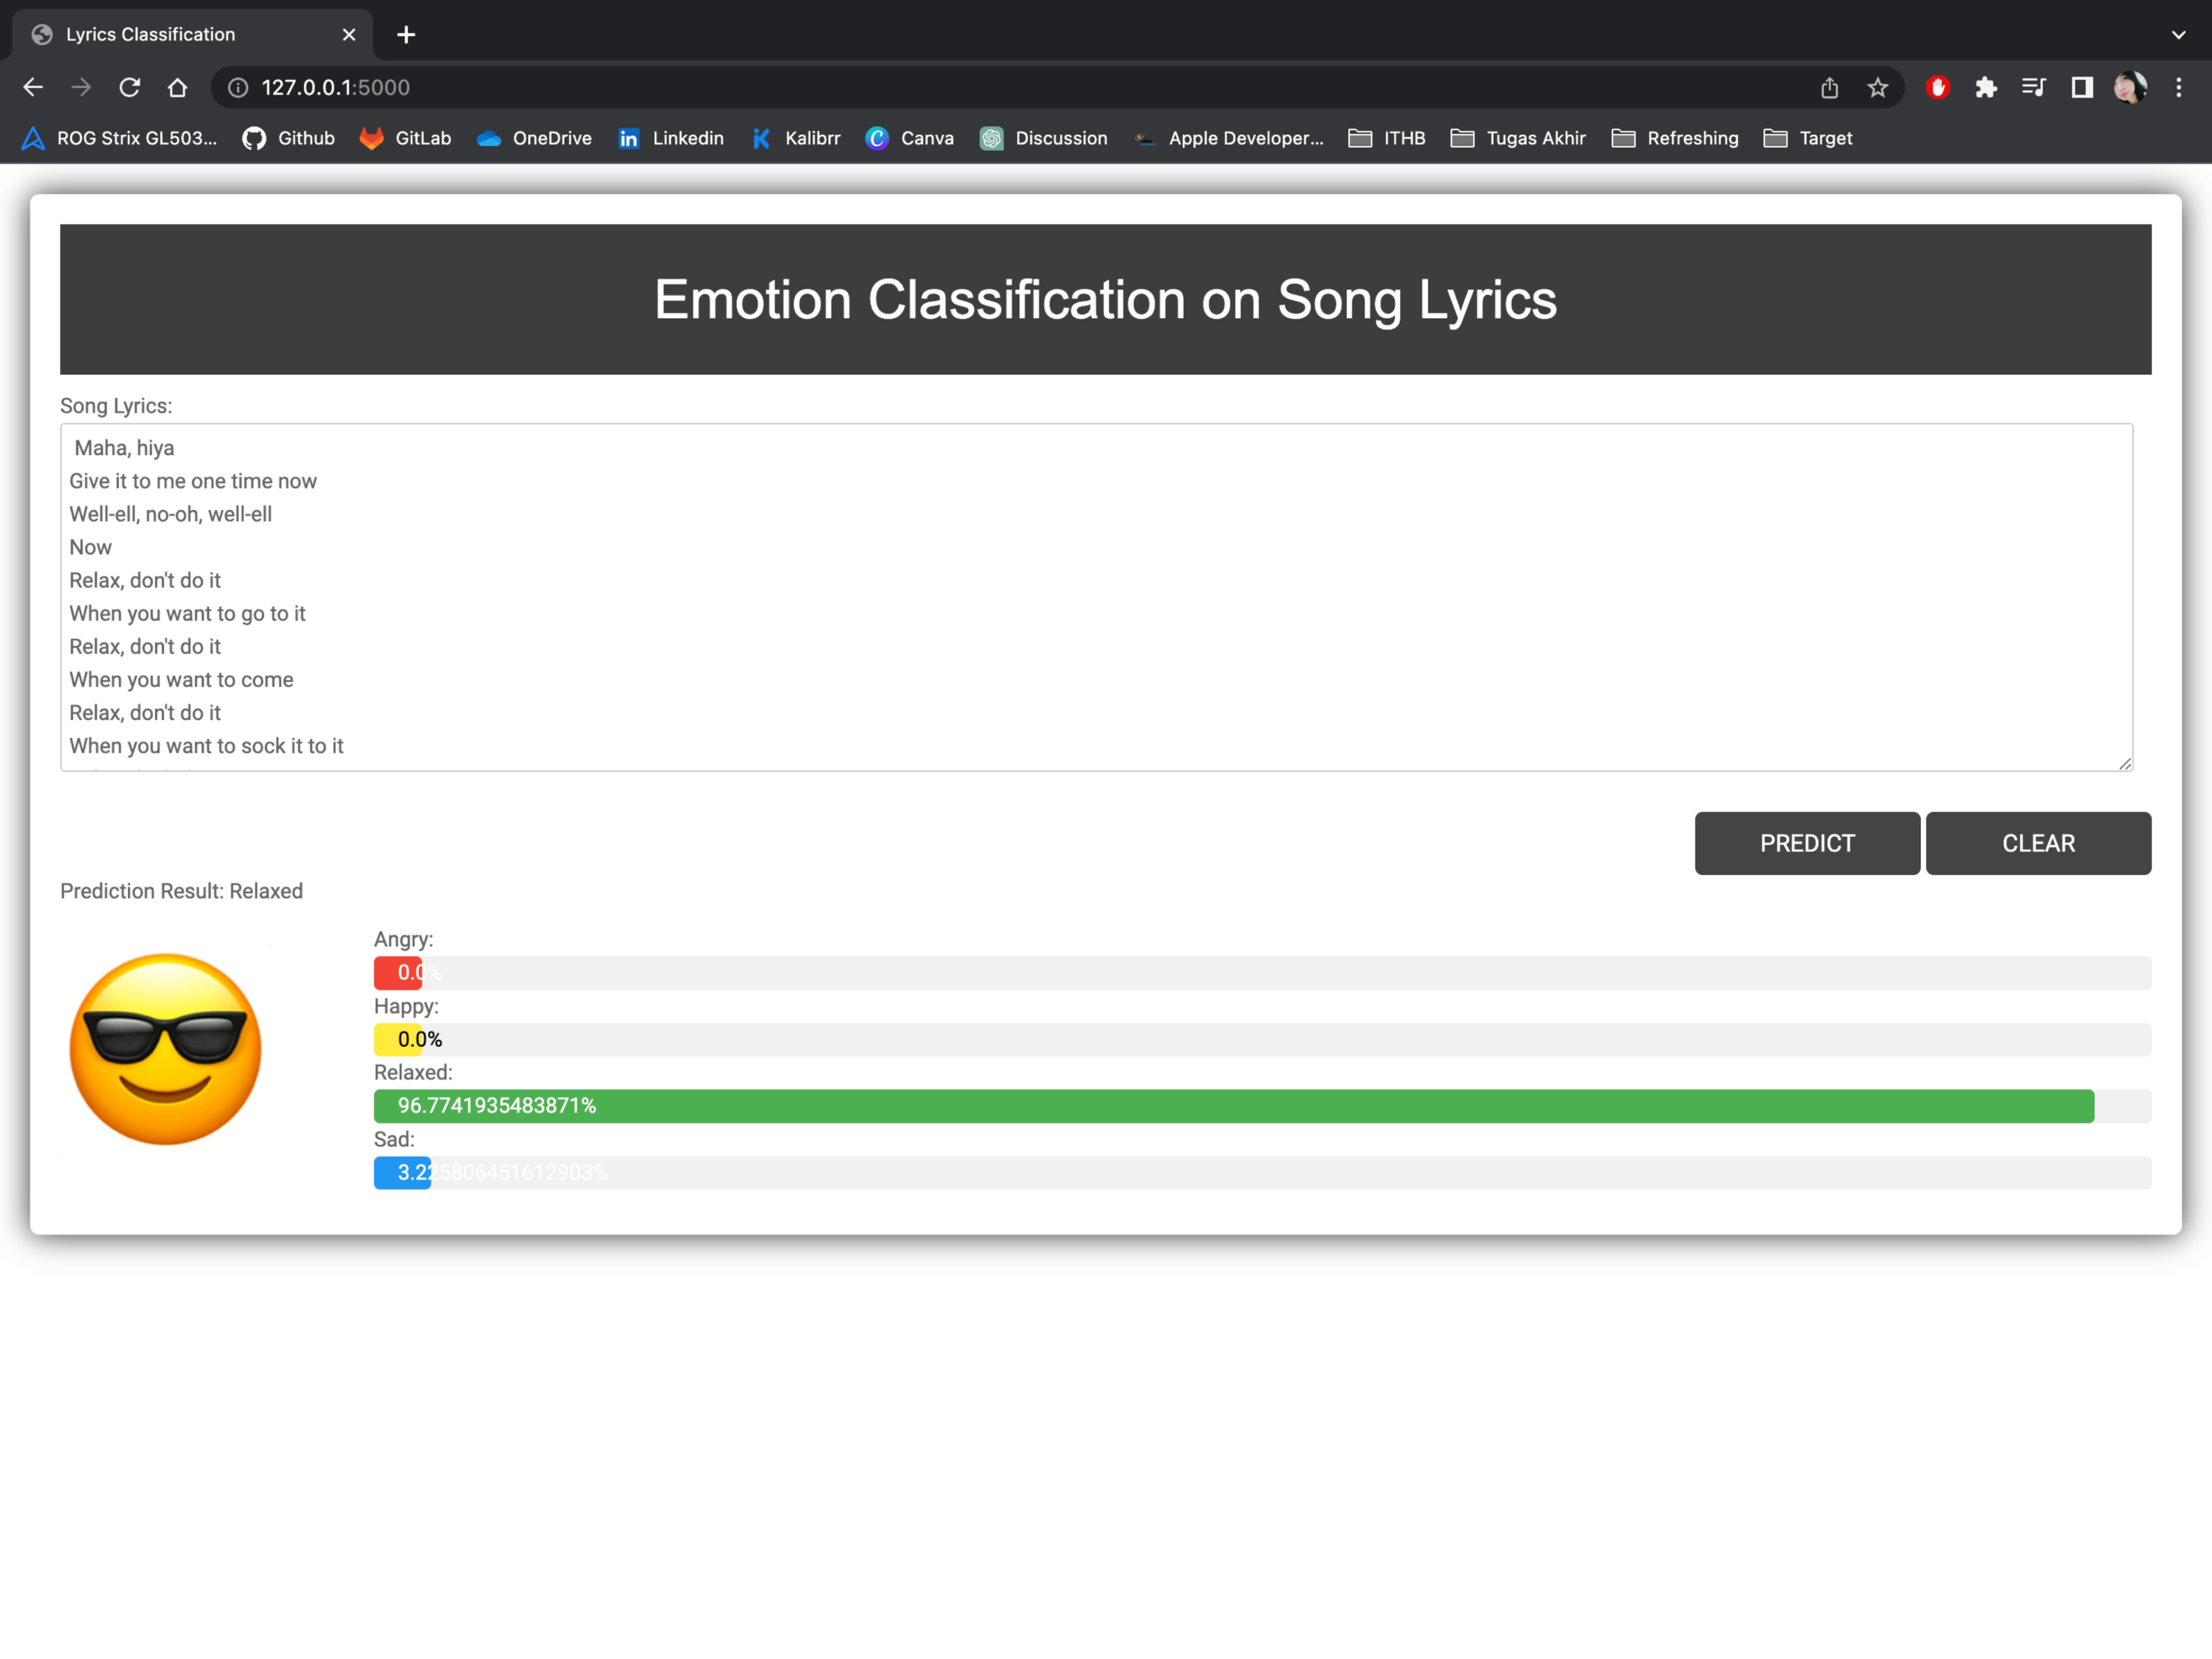Reload the page with the refresh icon
2212x1659 pixels.
pos(129,88)
